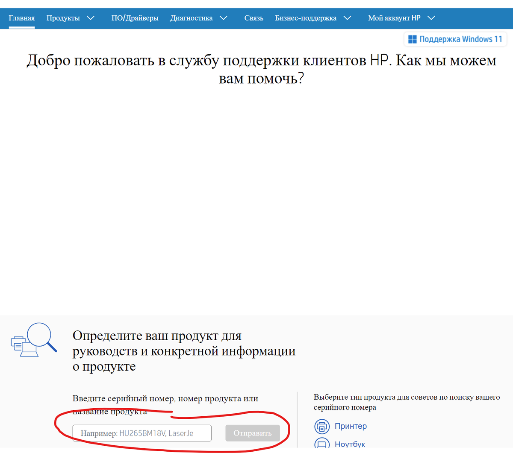
Task: Select the Ноутбук link
Action: pos(350,444)
